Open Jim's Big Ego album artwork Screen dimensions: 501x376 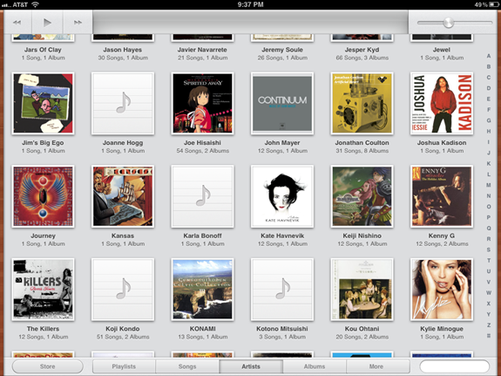coord(43,103)
